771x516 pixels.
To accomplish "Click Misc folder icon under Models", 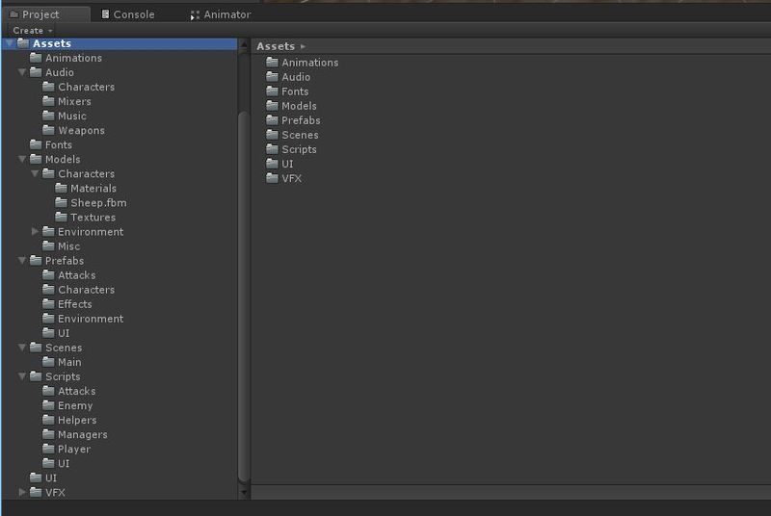I will click(48, 246).
